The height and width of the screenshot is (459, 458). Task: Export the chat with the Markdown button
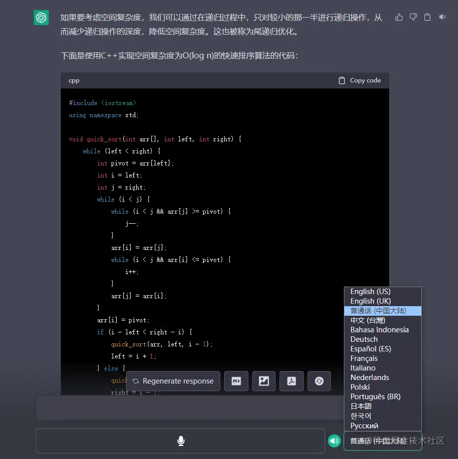click(236, 381)
